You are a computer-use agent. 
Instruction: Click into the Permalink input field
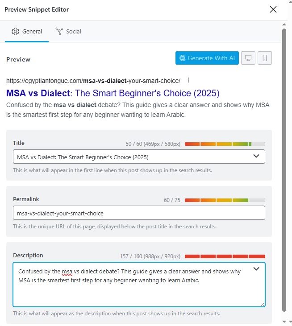(x=139, y=213)
